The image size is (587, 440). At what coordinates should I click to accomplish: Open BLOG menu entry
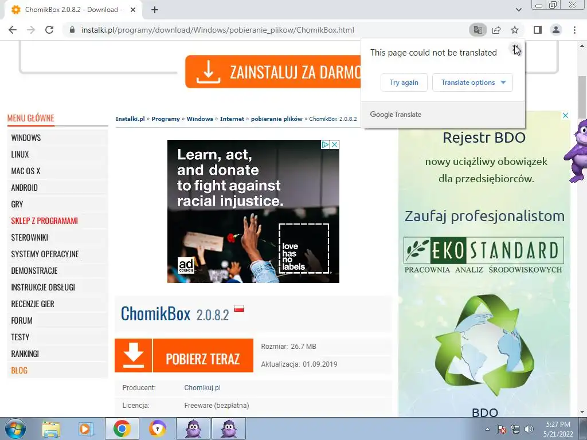pos(57,371)
